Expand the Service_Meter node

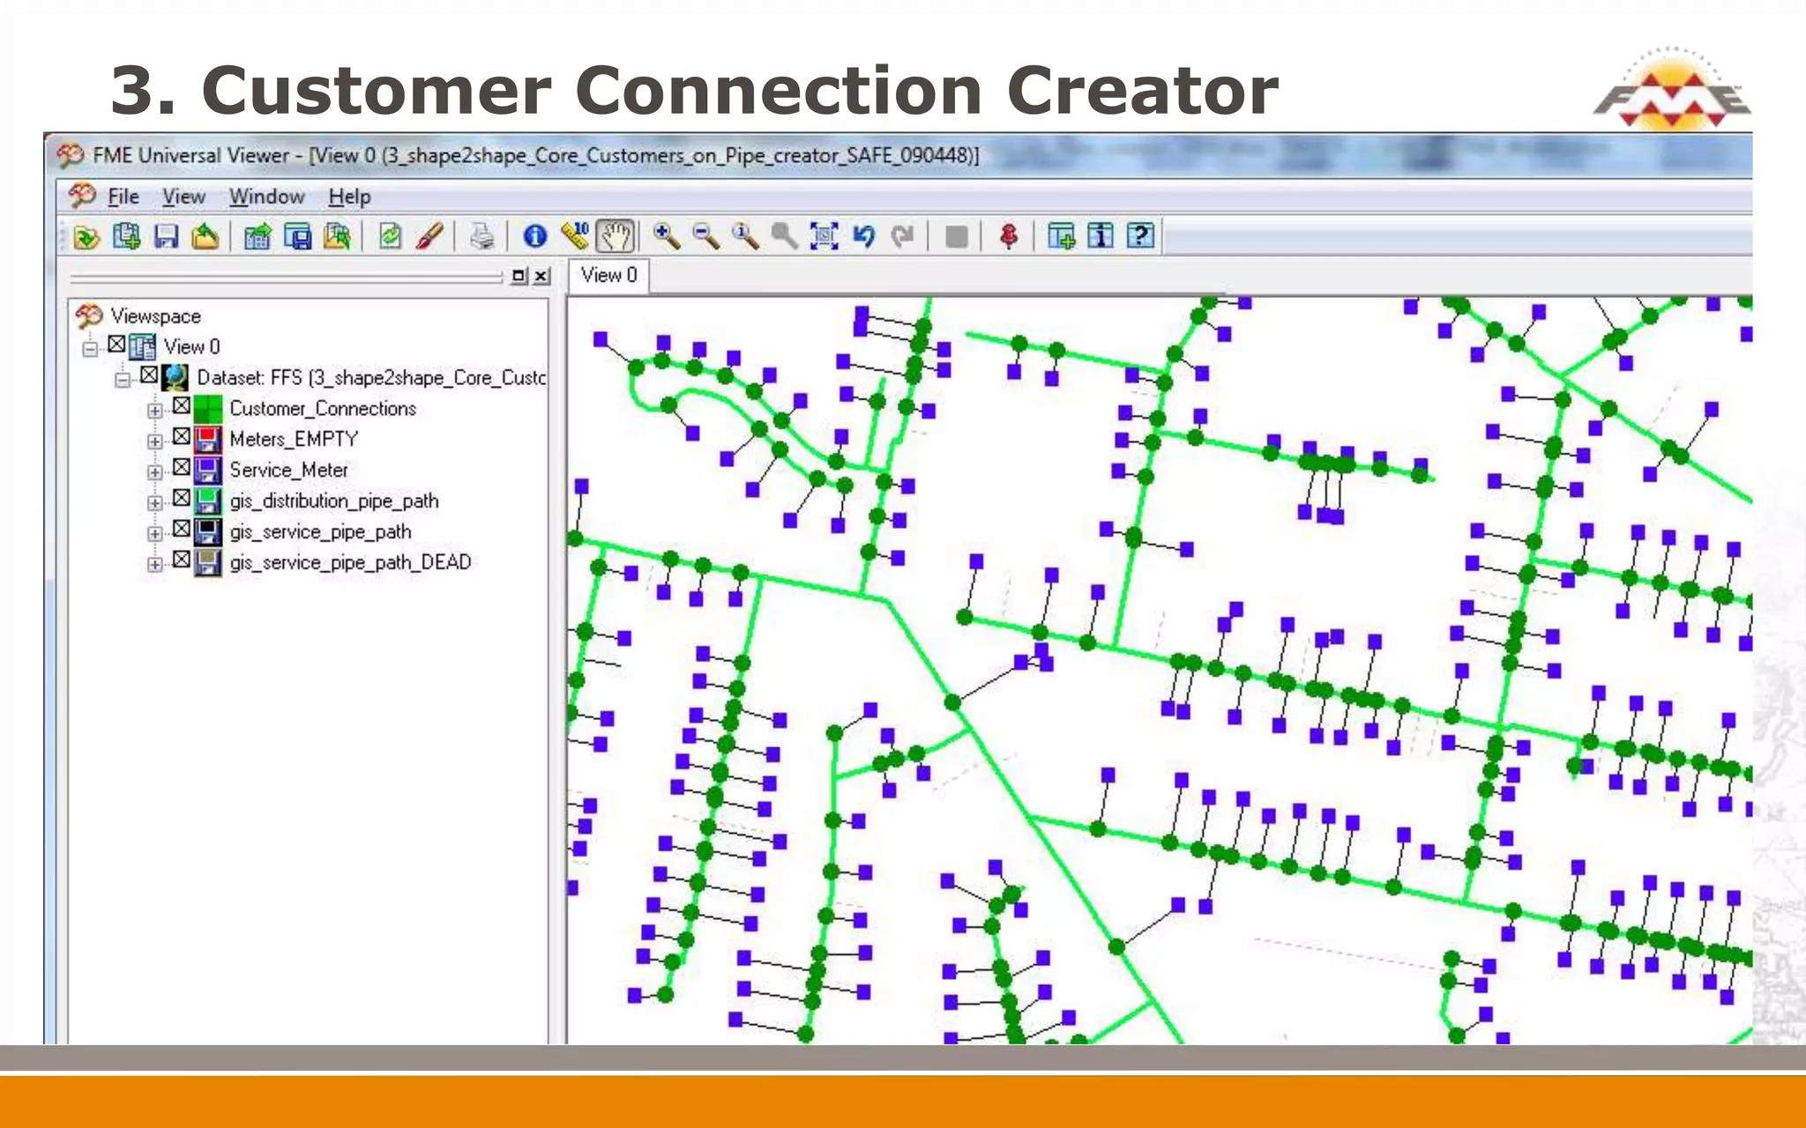click(x=155, y=472)
